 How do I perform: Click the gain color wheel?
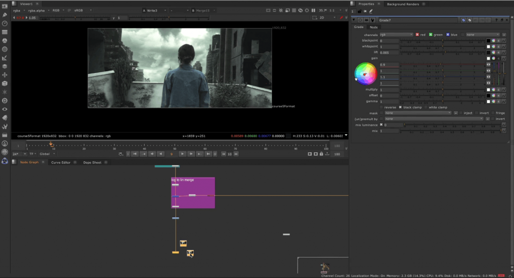point(365,74)
